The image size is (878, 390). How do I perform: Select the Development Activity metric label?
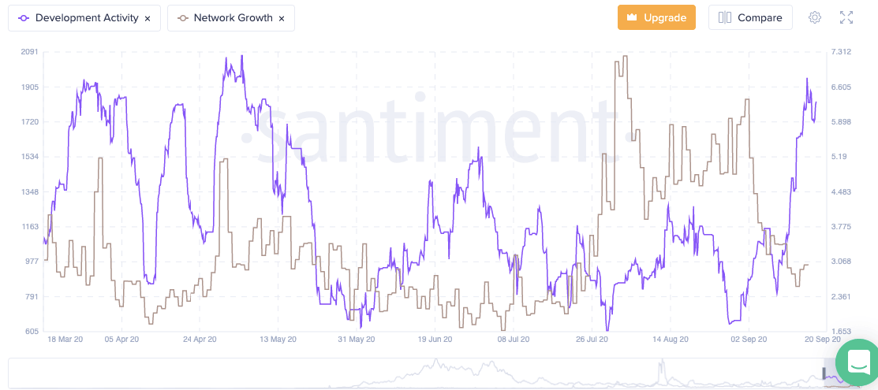click(87, 18)
